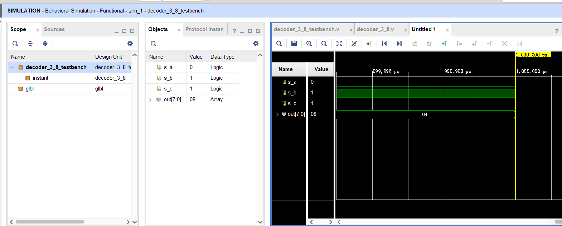The image size is (562, 226).
Task: Click Scope panel horizontal scrollbar
Action: pos(50,222)
